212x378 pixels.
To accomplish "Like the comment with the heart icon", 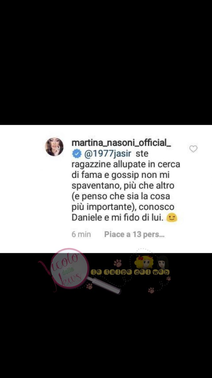I will [x=193, y=149].
